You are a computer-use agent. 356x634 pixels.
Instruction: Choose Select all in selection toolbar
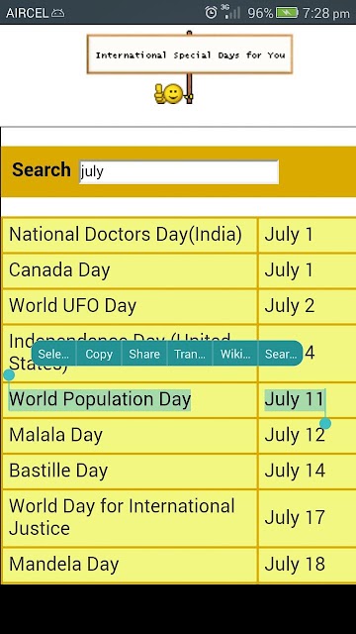[x=53, y=354]
